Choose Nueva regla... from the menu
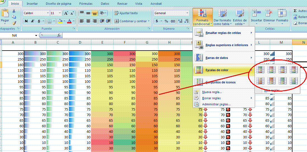 coord(212,92)
